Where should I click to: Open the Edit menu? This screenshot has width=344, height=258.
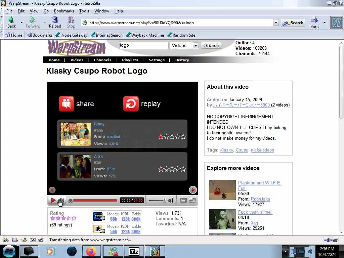point(21,11)
